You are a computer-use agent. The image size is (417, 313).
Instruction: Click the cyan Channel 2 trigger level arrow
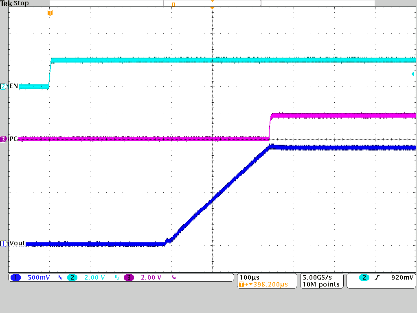(x=414, y=74)
